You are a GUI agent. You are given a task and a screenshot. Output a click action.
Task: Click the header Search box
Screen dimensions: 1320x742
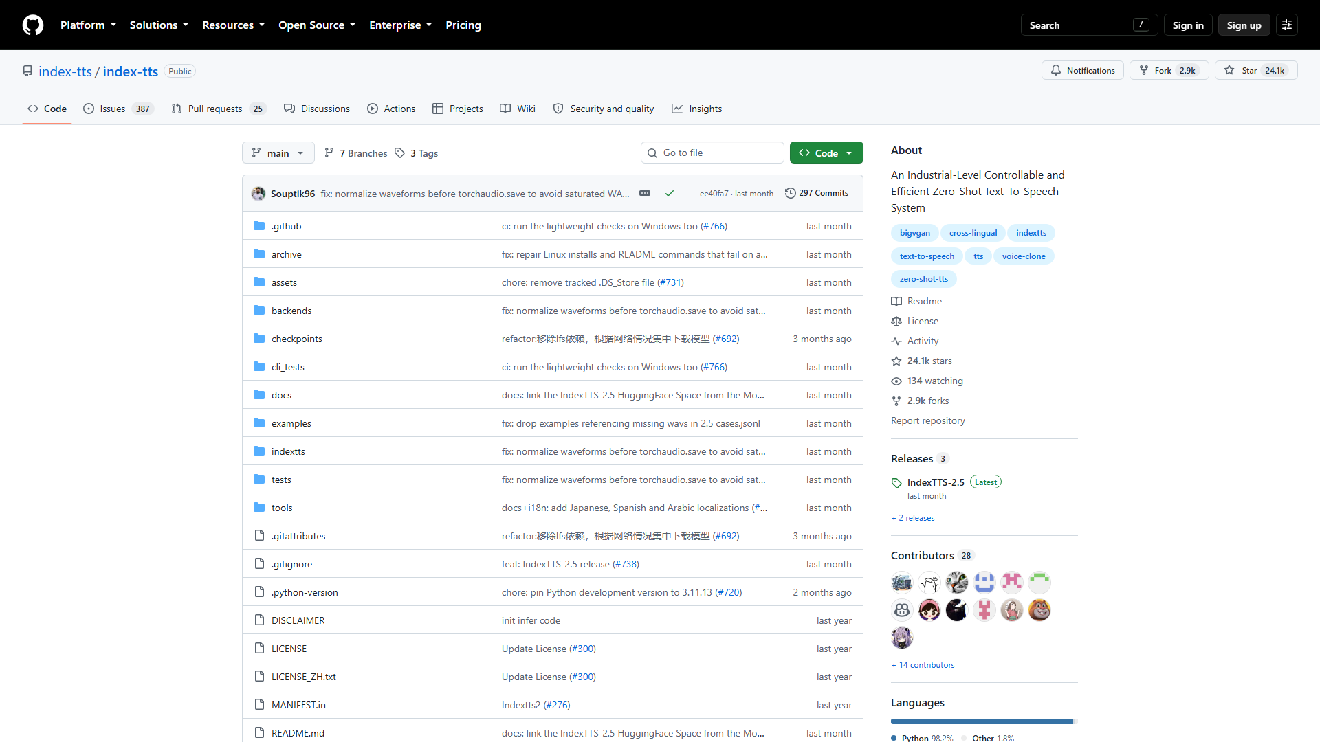[x=1089, y=25]
